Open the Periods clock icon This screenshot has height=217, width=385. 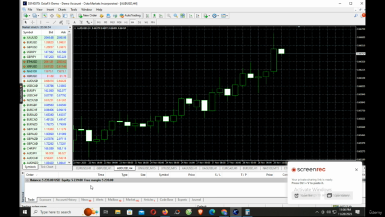click(214, 16)
